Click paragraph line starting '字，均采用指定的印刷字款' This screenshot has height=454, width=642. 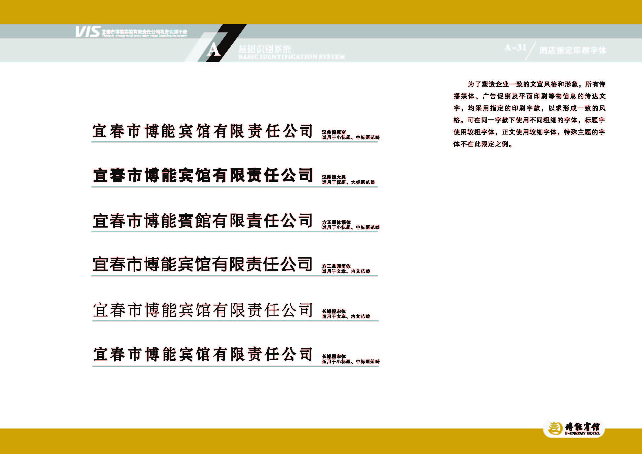point(529,108)
